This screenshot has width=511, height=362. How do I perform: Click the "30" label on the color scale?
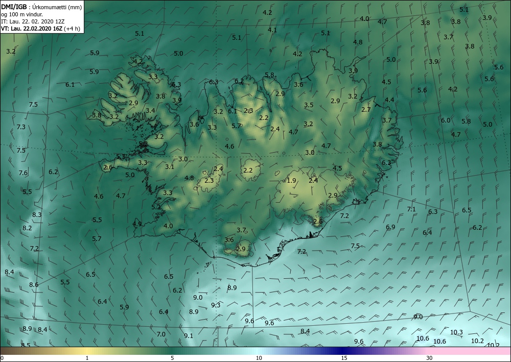(429, 358)
